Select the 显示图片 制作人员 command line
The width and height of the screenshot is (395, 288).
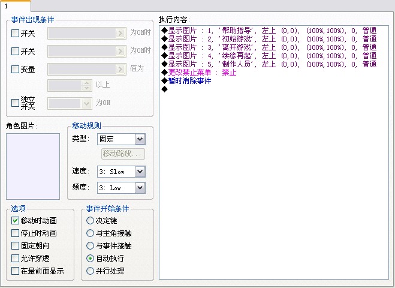269,64
